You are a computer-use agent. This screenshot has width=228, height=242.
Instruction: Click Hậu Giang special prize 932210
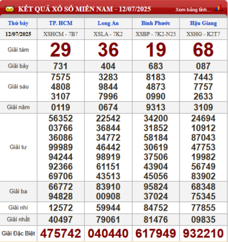click(203, 234)
